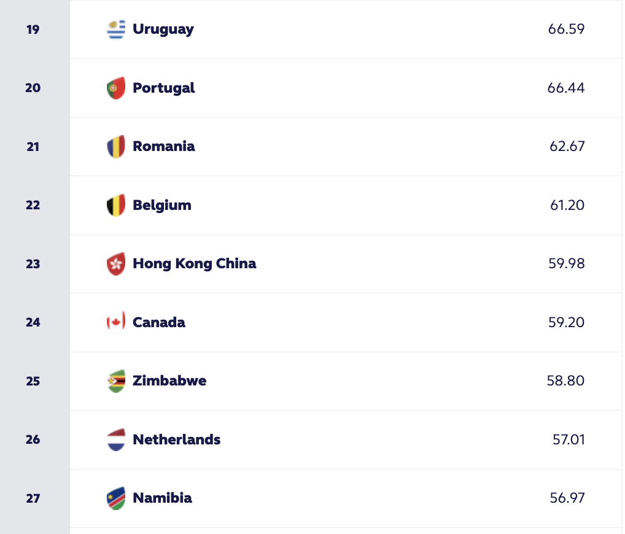The image size is (625, 534).
Task: Select the Zimbabwe team name
Action: (x=169, y=381)
